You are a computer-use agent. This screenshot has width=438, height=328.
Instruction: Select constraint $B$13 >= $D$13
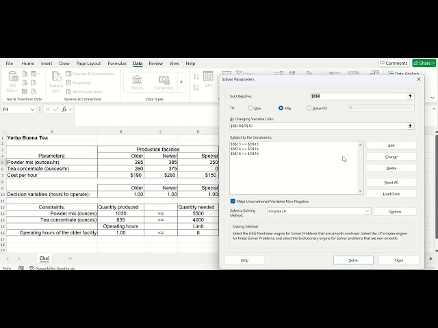(244, 144)
